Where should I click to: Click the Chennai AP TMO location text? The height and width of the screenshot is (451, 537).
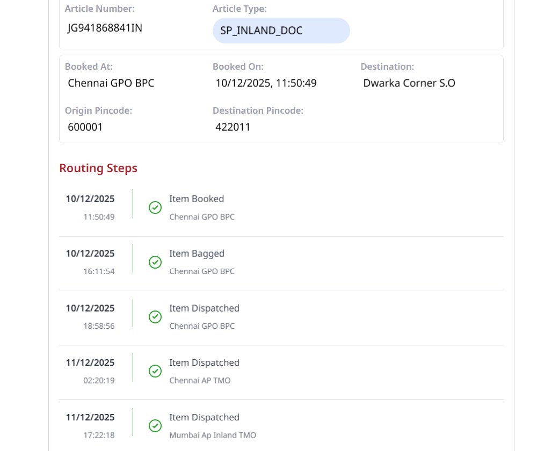tap(200, 381)
